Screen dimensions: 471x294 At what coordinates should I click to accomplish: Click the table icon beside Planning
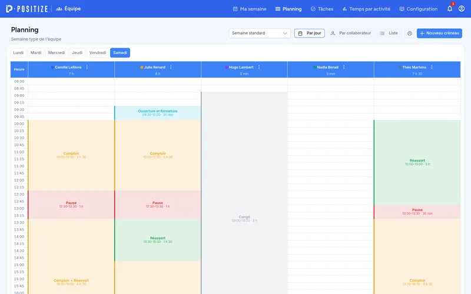pos(278,9)
